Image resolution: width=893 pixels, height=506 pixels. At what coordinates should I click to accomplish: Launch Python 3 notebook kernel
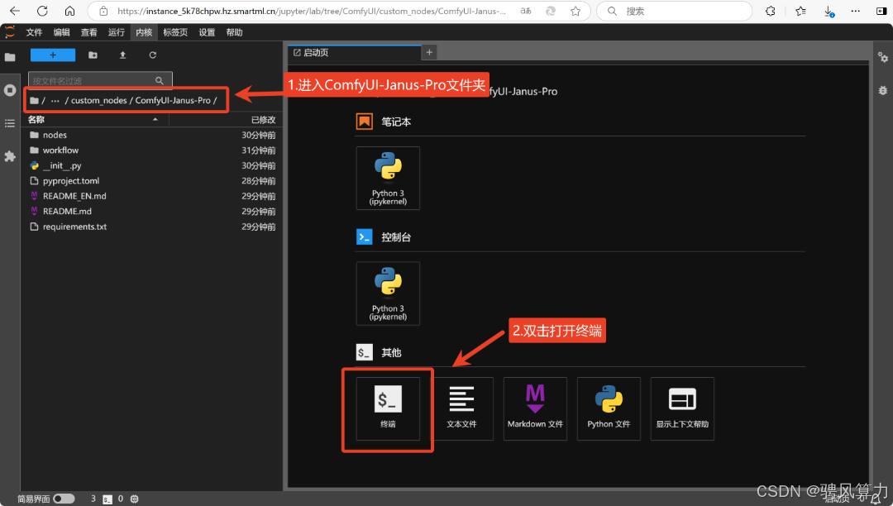(x=388, y=178)
